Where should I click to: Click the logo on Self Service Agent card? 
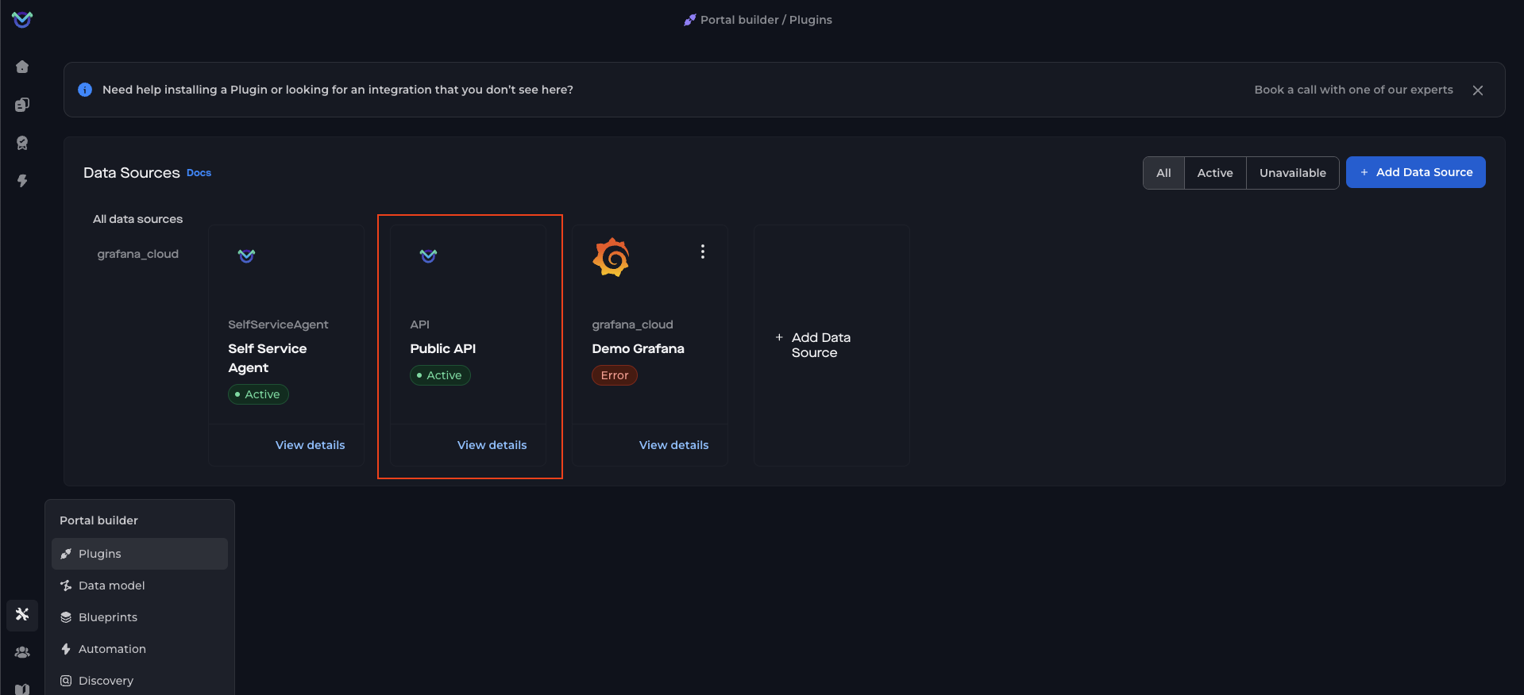[247, 255]
